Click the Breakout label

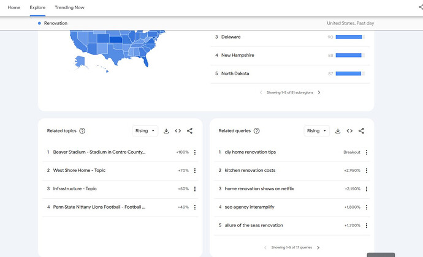(x=352, y=152)
